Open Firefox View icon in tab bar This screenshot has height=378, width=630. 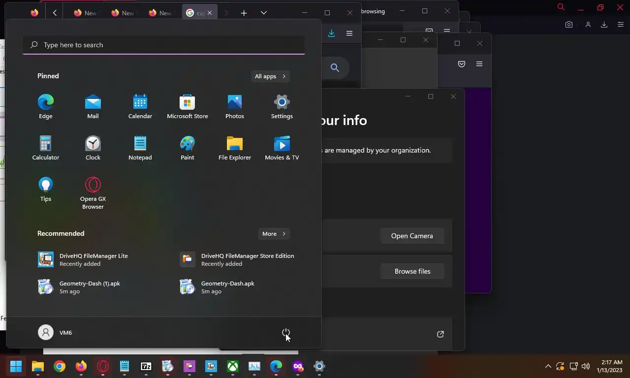click(34, 13)
